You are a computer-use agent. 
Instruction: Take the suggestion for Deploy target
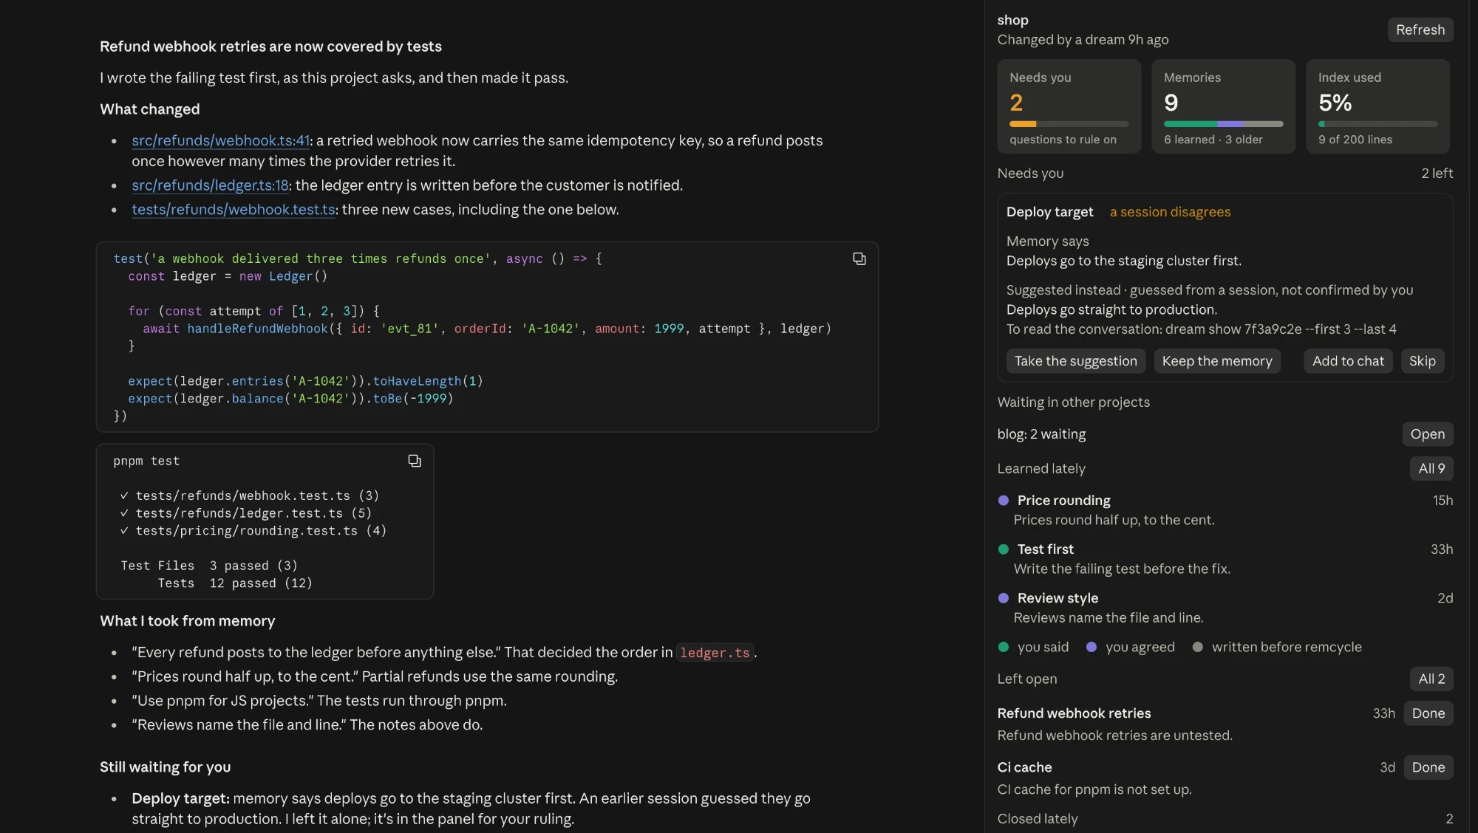(x=1075, y=361)
